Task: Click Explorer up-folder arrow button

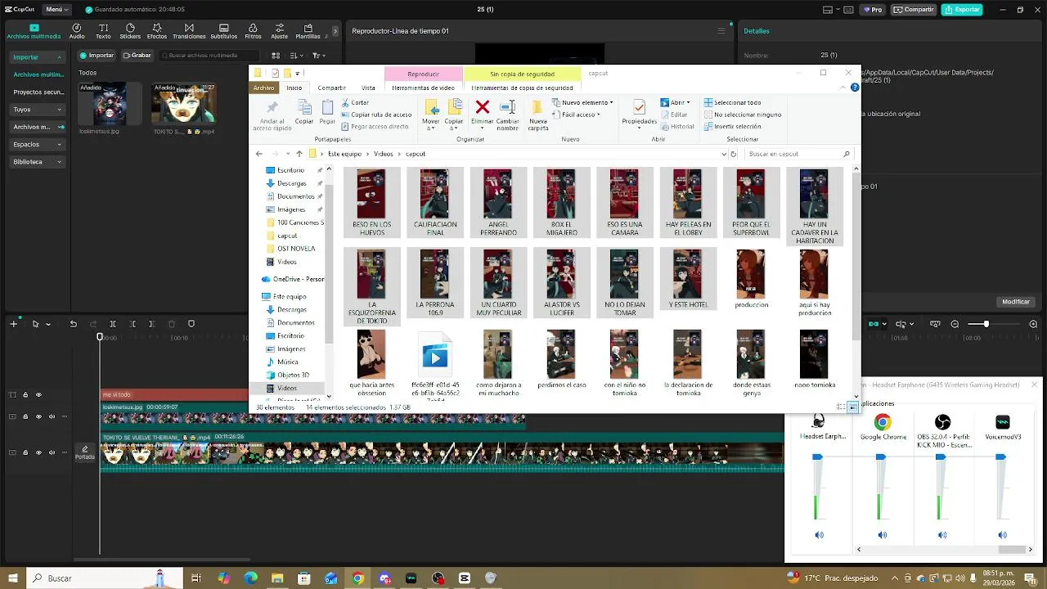Action: coord(299,154)
